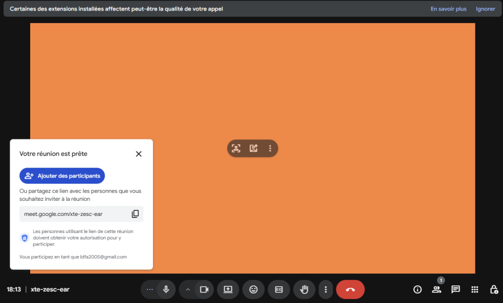Image resolution: width=503 pixels, height=303 pixels.
Task: Click the framing icon on video tile
Action: tap(236, 148)
